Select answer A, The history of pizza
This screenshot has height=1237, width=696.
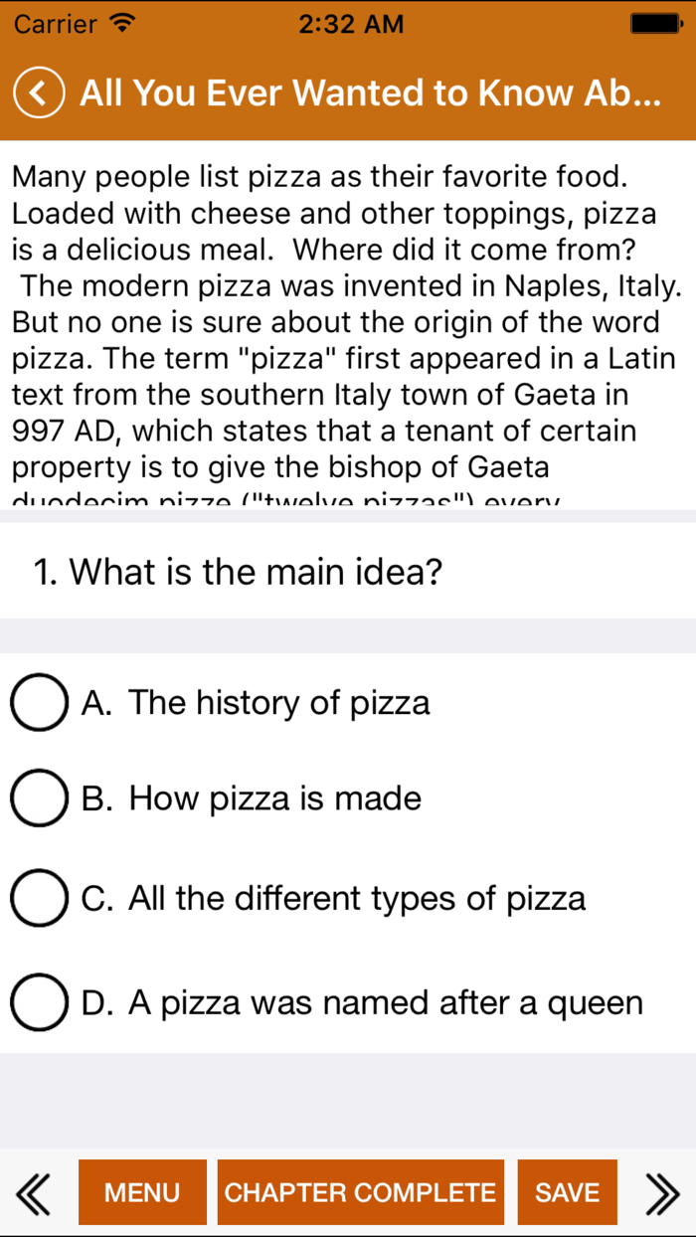38,702
